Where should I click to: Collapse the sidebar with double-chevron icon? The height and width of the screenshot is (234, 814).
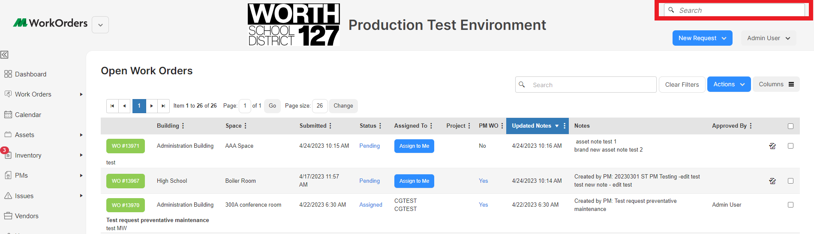[4, 55]
